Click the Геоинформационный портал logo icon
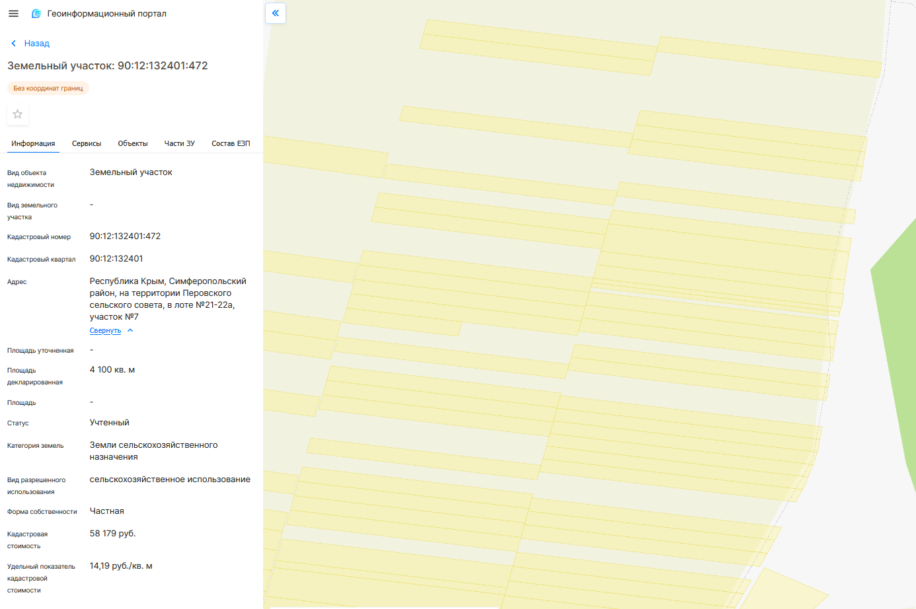This screenshot has width=916, height=609. [36, 13]
